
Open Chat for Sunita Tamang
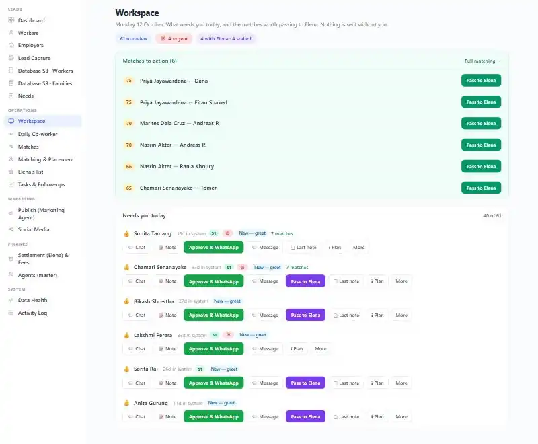pyautogui.click(x=137, y=247)
